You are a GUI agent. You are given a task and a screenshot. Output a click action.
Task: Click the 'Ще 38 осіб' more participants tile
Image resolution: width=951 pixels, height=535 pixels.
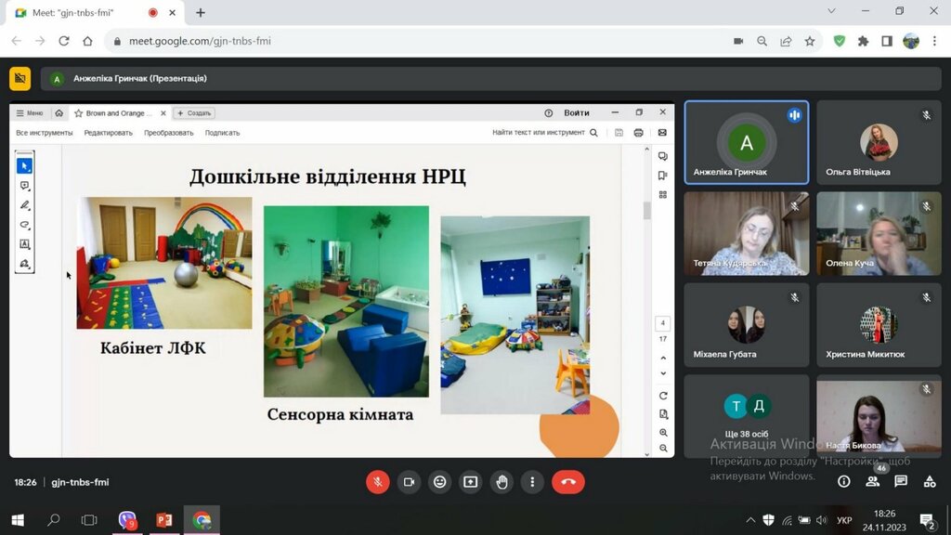(x=746, y=414)
